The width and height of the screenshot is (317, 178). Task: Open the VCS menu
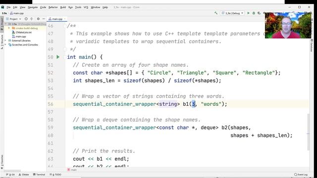86,7
